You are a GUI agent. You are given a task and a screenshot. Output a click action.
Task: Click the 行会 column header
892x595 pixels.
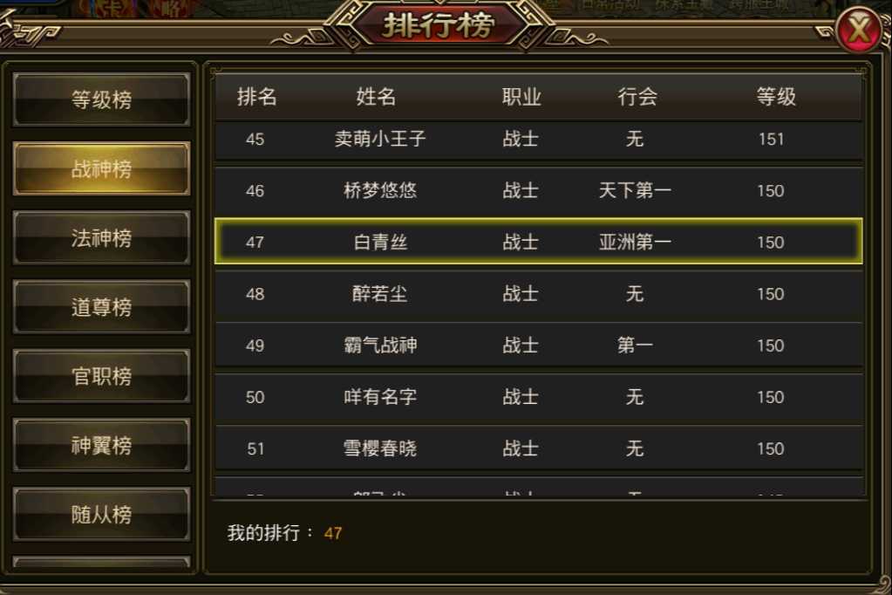click(637, 97)
